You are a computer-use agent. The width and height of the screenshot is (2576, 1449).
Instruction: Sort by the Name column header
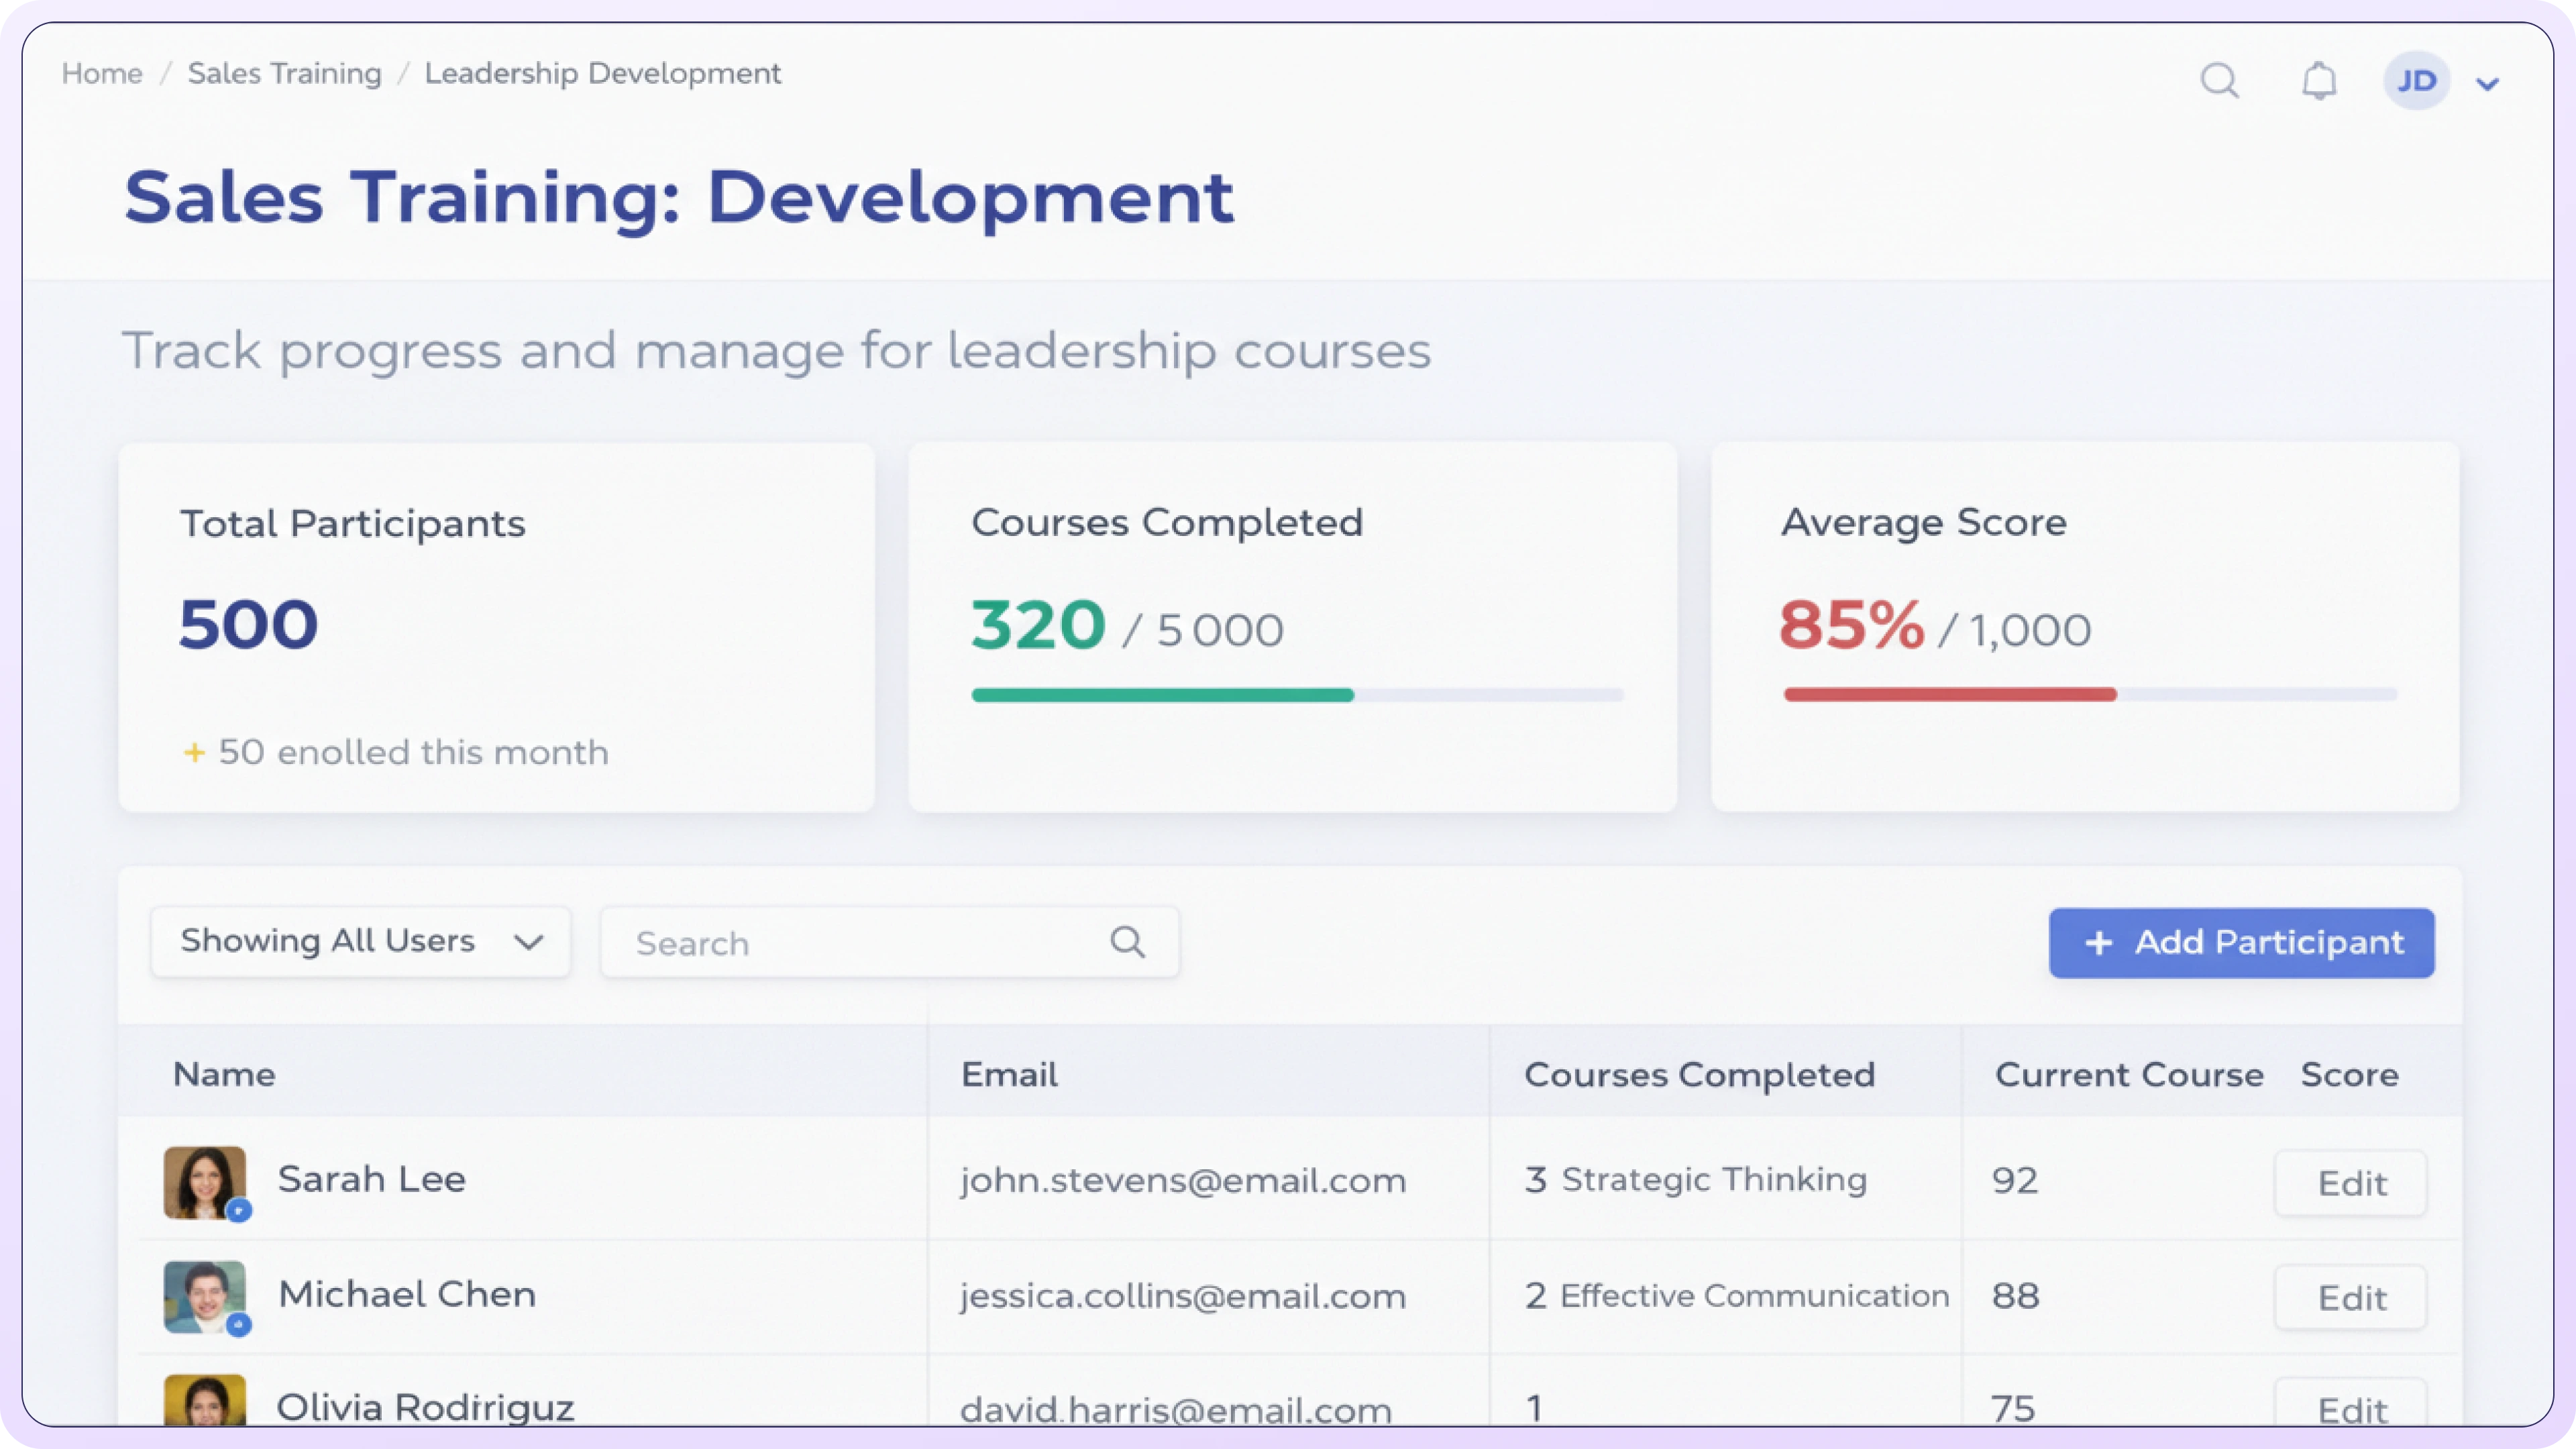224,1074
